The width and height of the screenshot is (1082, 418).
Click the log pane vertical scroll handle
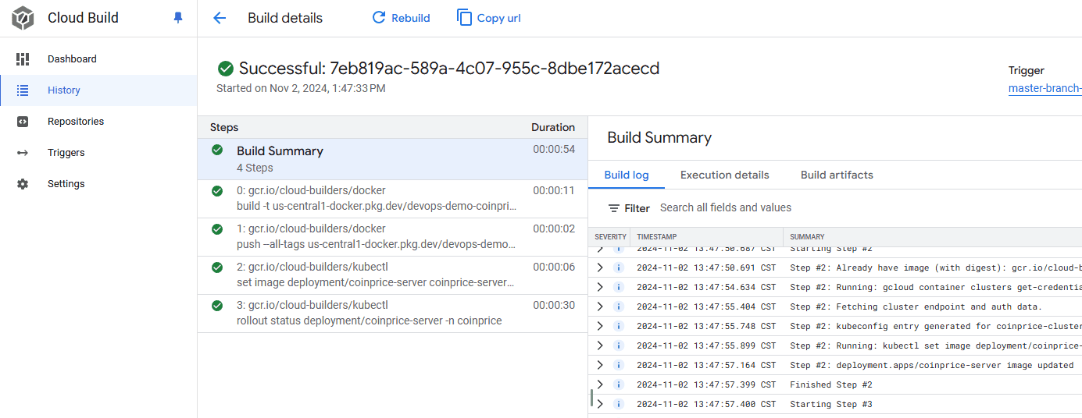591,398
